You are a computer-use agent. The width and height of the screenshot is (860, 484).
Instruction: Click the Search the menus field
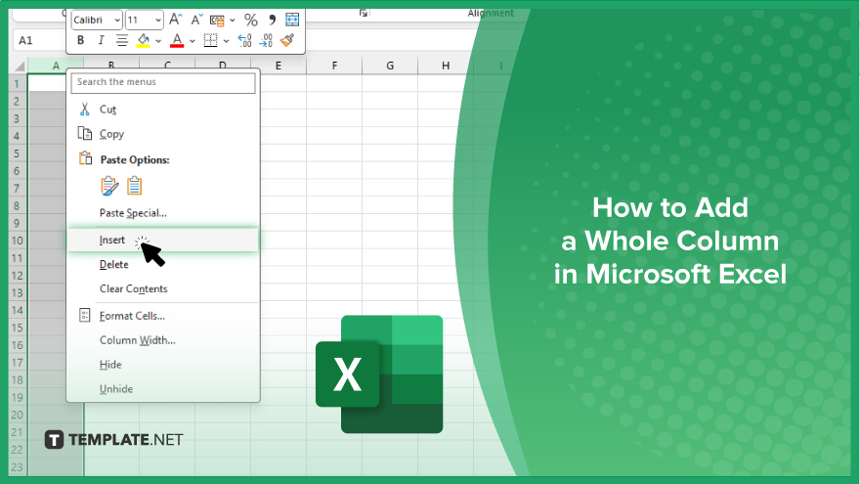163,82
